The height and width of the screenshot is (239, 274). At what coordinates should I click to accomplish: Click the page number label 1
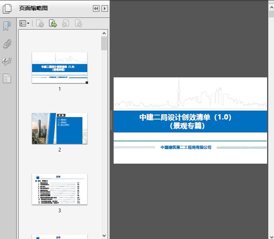tap(60, 89)
